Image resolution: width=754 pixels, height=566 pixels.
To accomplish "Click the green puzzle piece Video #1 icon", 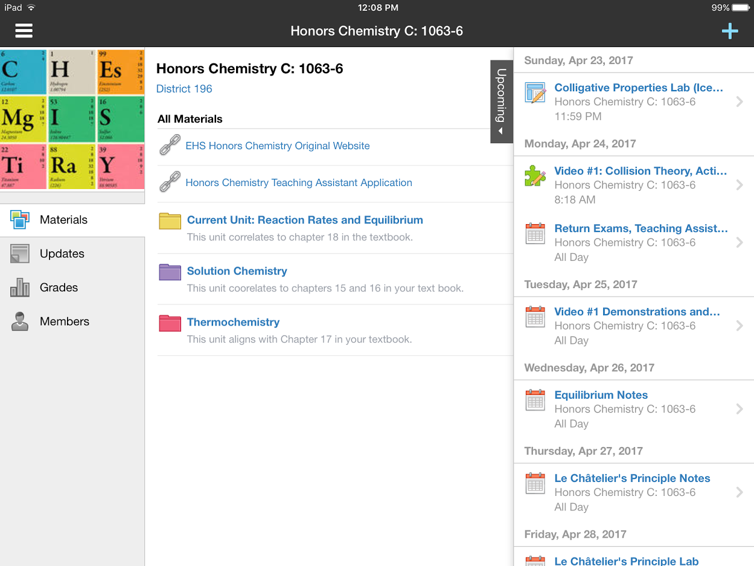I will [535, 176].
